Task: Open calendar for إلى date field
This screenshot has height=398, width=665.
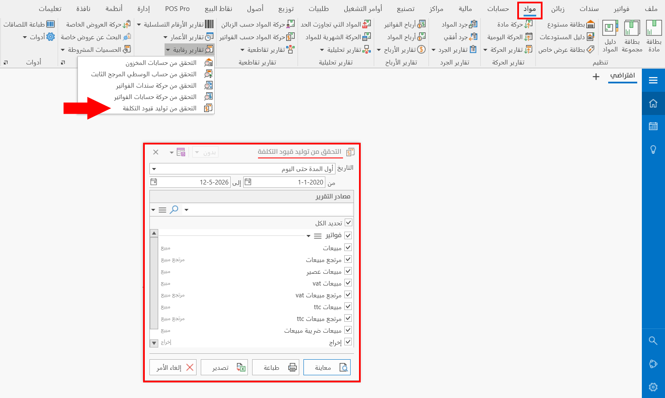Action: click(154, 182)
